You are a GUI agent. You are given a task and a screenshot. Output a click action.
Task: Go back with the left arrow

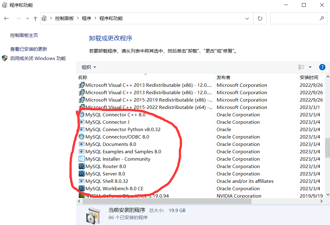tap(6, 18)
